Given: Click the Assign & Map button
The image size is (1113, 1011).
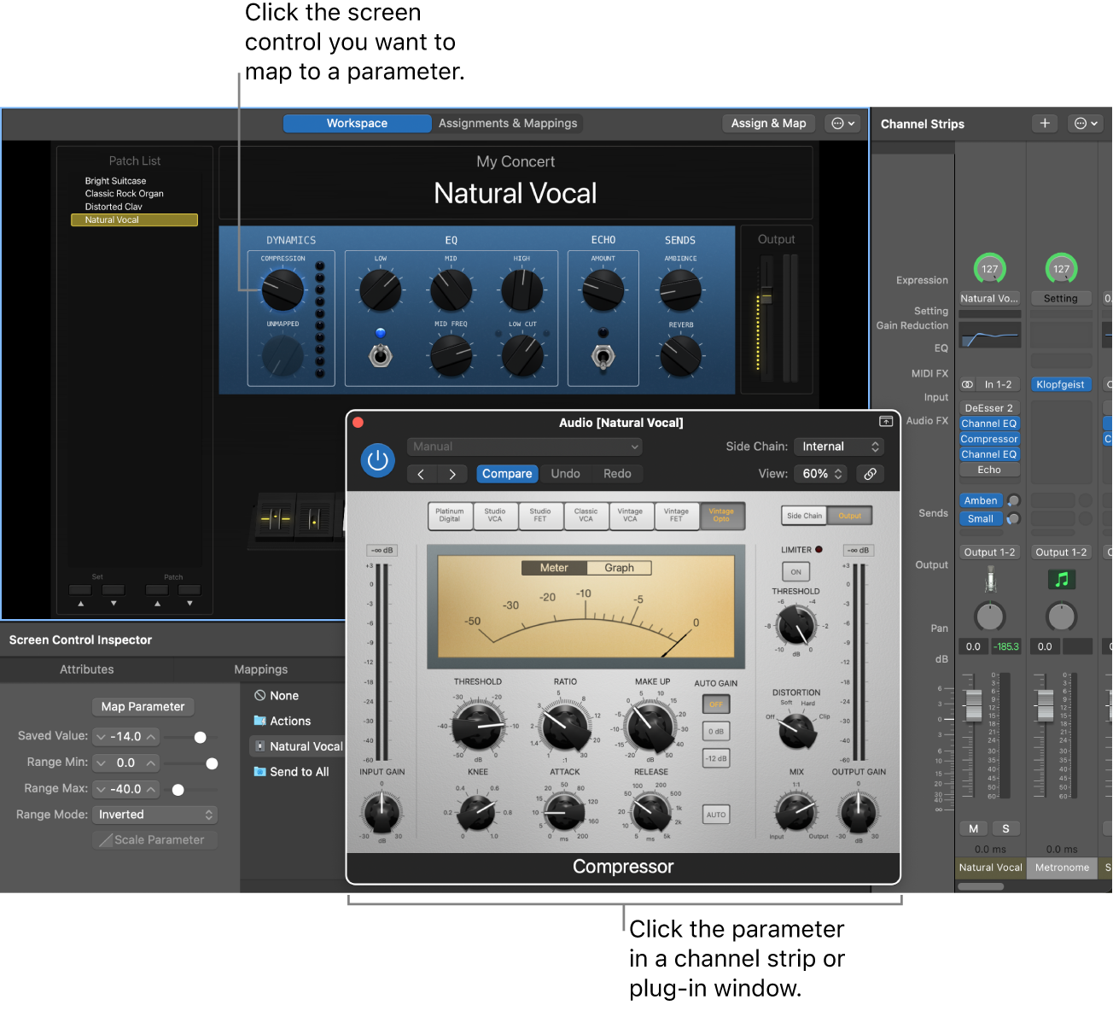Looking at the screenshot, I should point(767,122).
